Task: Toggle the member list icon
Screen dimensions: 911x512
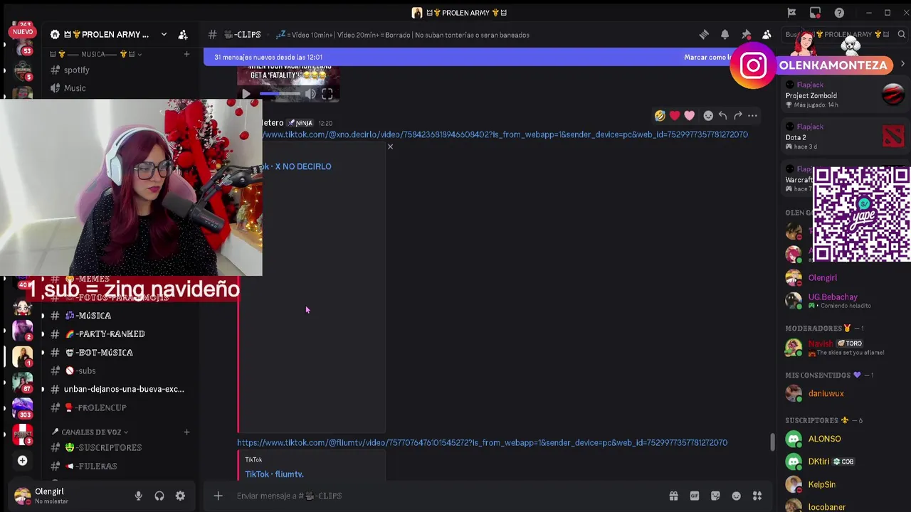Action: coord(767,34)
